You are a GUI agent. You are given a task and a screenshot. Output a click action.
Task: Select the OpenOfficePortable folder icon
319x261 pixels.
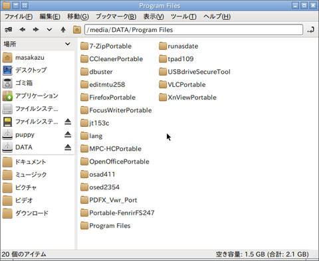[84, 162]
